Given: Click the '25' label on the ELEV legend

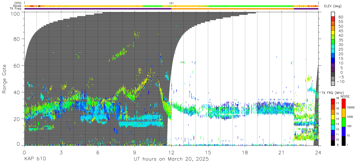Looking at the screenshot, I should (341, 49).
